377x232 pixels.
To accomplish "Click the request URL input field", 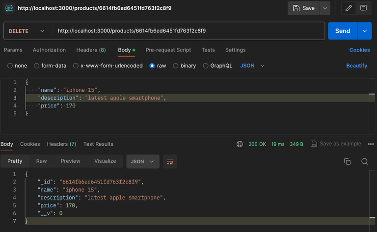I will click(x=188, y=31).
